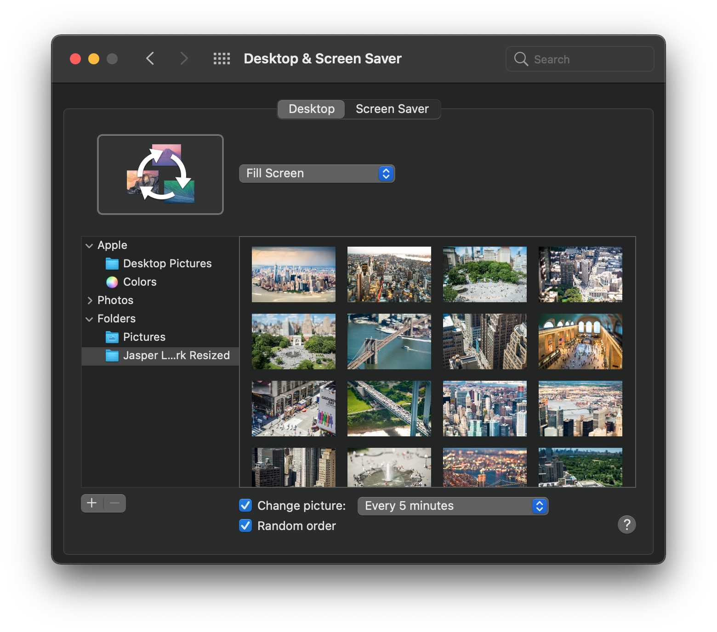Open the Fill Screen dropdown
This screenshot has width=717, height=632.
tap(316, 173)
